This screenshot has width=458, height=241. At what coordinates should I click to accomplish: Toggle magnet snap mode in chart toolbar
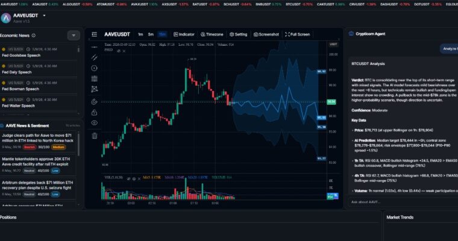click(95, 102)
